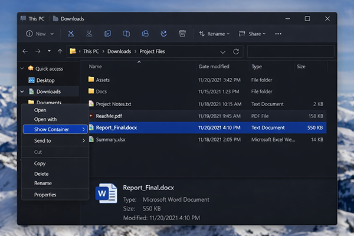The height and width of the screenshot is (236, 354).
Task: Navigate back using the back arrow
Action: [x=25, y=51]
